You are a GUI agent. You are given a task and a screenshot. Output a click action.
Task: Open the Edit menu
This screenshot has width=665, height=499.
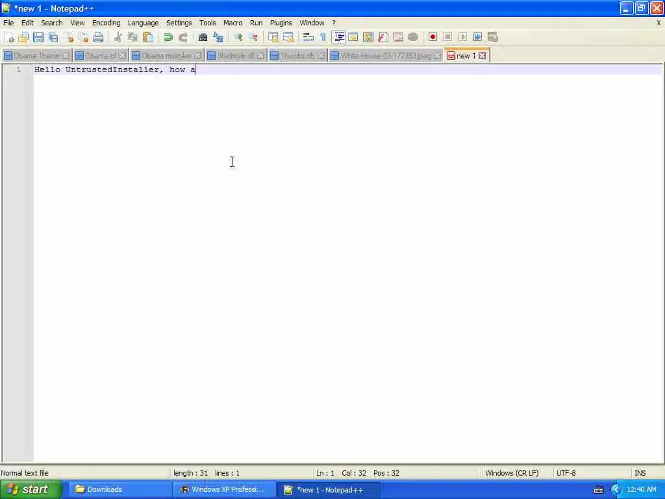click(27, 23)
